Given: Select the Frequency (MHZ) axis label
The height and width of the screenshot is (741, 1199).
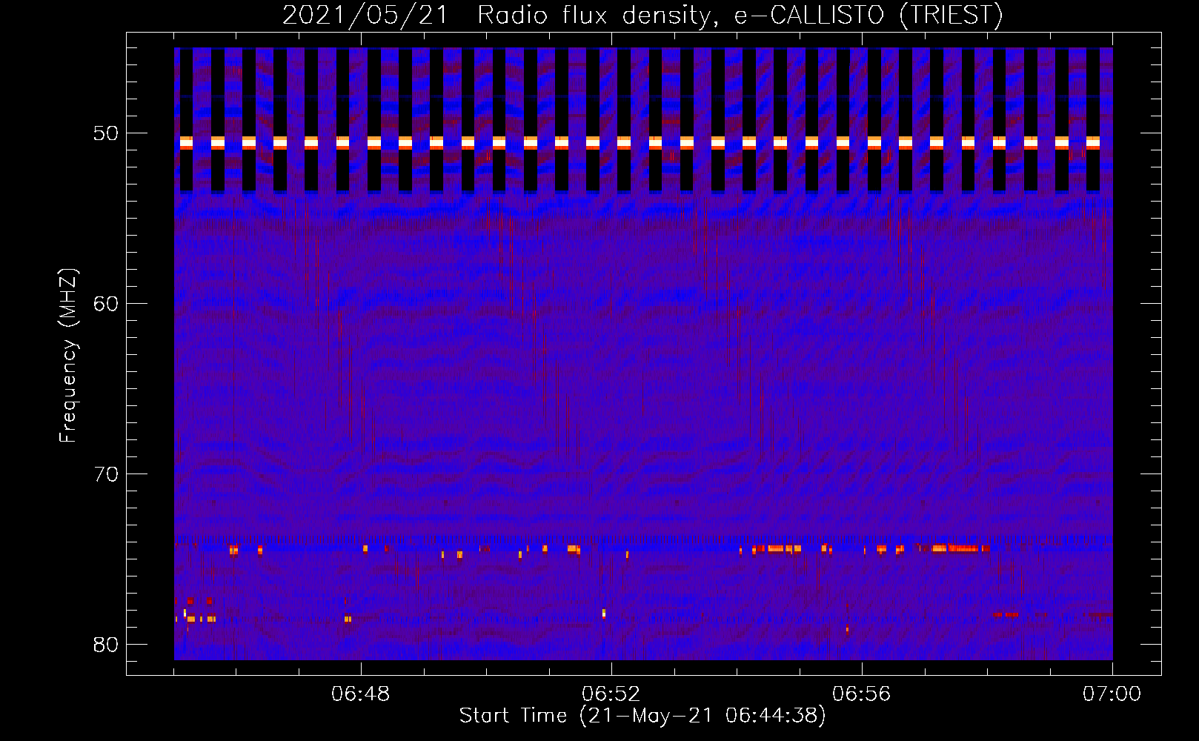Looking at the screenshot, I should [68, 356].
